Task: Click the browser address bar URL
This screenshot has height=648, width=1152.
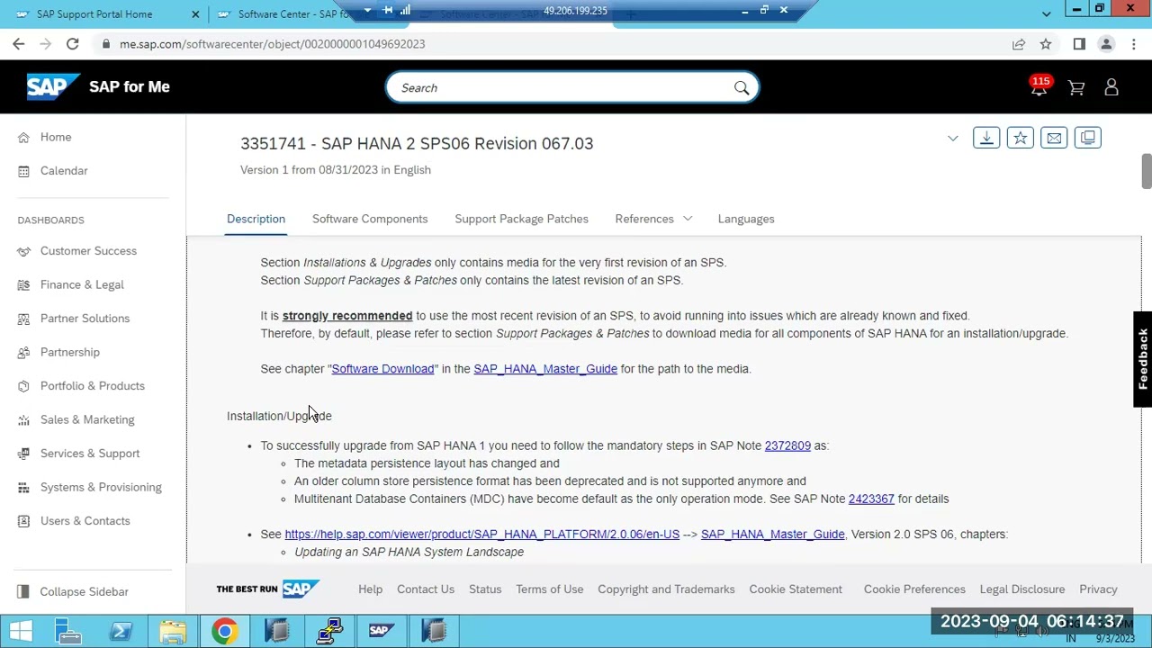Action: (272, 44)
